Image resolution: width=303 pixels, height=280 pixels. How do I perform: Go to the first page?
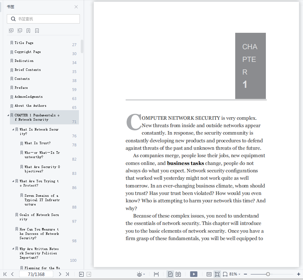click(5, 274)
